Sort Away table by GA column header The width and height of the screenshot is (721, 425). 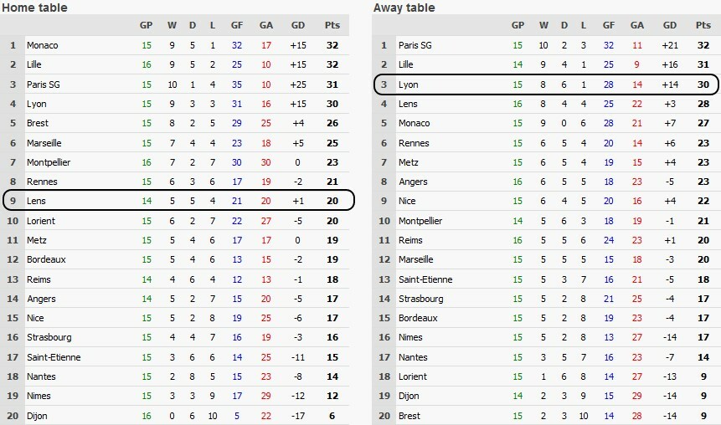pos(637,25)
